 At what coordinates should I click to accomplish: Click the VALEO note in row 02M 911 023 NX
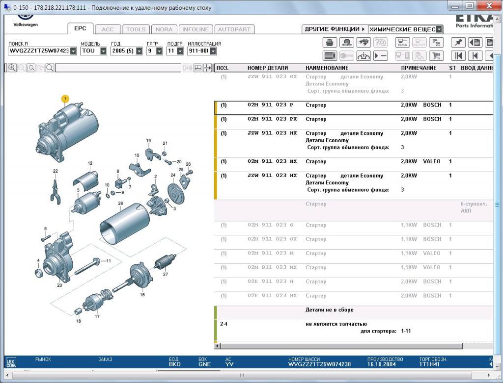(431, 161)
